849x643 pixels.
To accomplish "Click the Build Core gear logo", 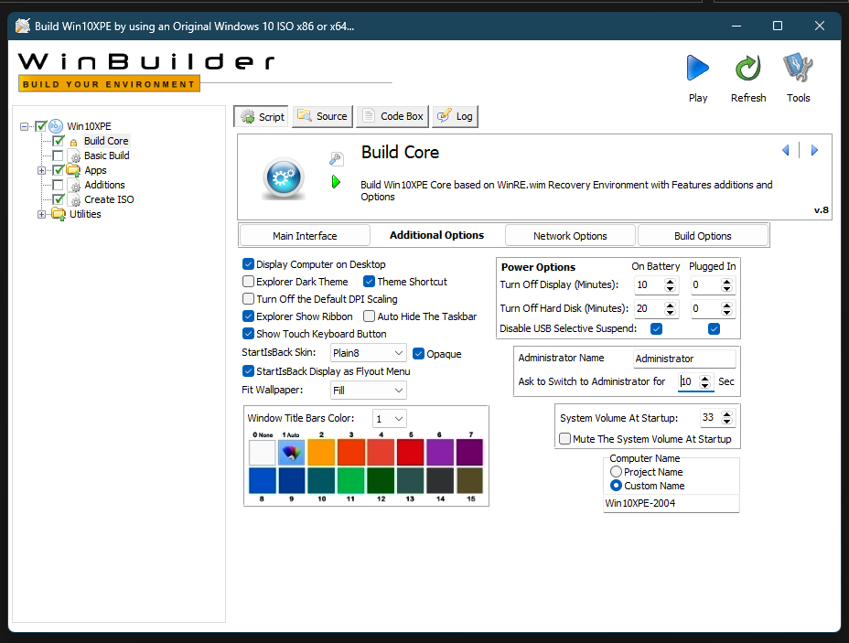I will click(x=284, y=178).
